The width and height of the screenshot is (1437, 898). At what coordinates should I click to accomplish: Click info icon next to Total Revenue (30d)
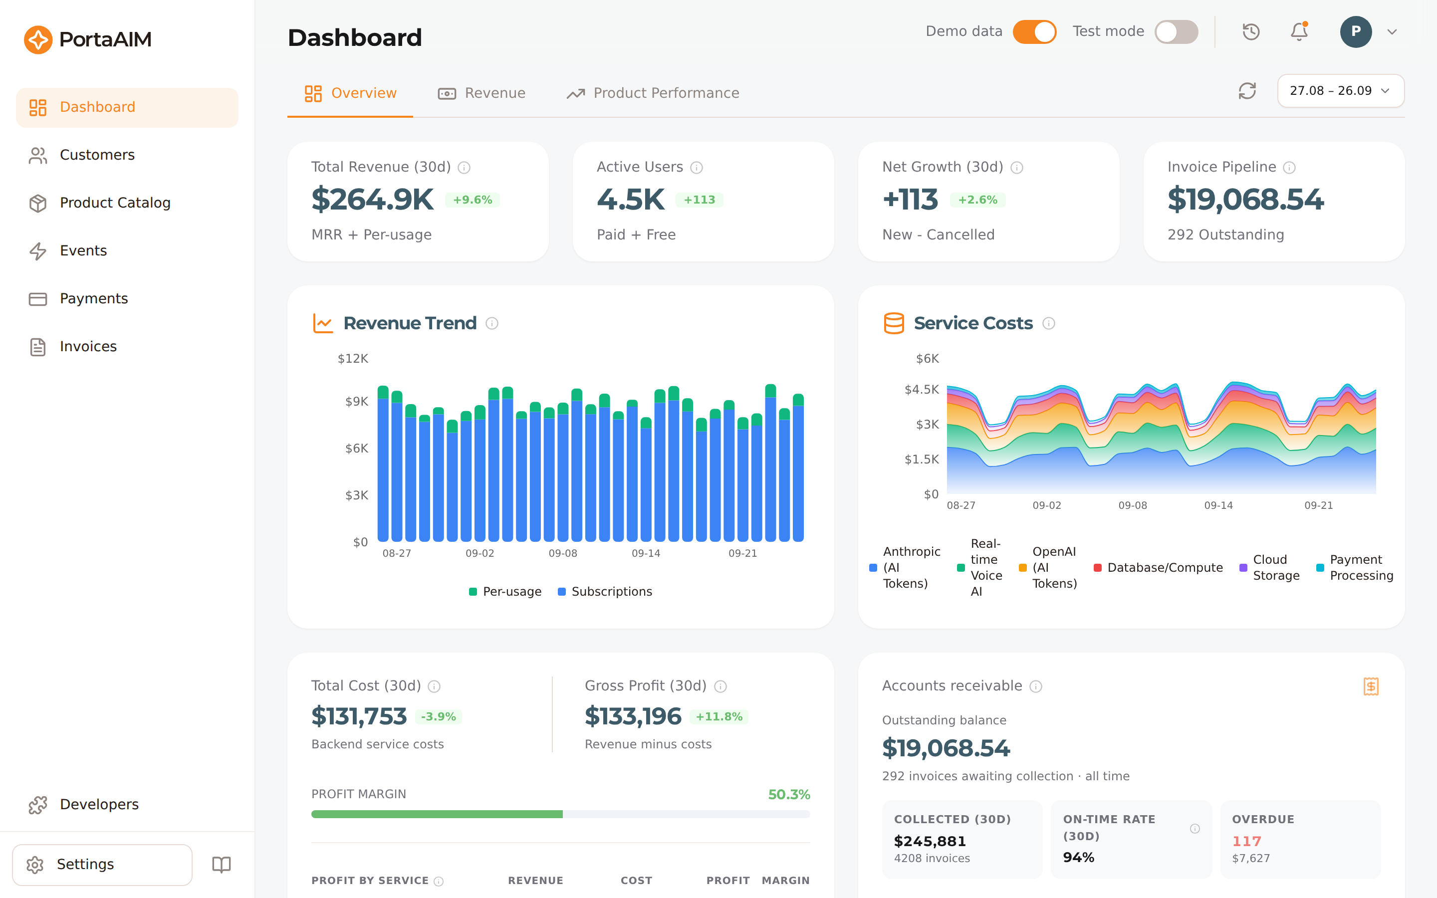click(465, 168)
